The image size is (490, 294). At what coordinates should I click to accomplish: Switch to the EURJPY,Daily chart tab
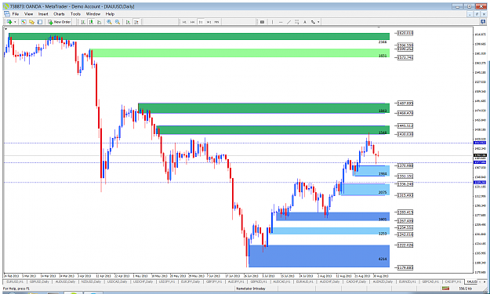tap(191, 281)
